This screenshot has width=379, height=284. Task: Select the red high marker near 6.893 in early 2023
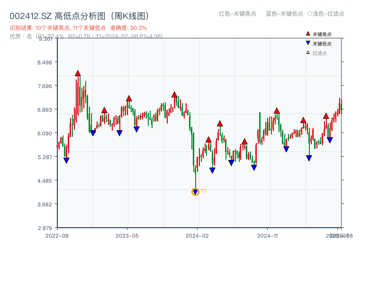click(104, 110)
